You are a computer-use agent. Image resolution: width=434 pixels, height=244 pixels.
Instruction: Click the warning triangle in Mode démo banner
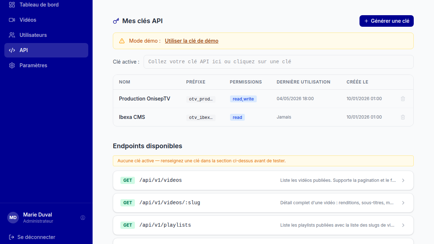(x=122, y=41)
